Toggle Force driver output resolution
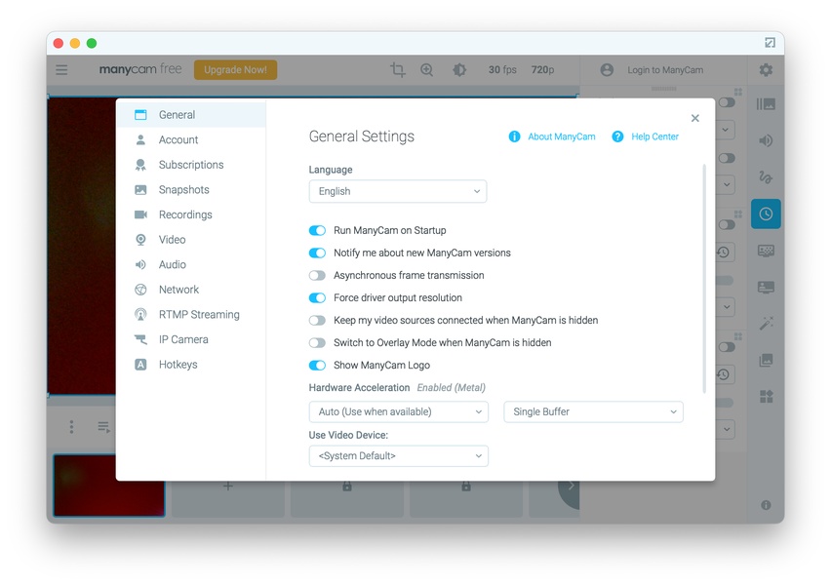The image size is (831, 585). point(317,297)
